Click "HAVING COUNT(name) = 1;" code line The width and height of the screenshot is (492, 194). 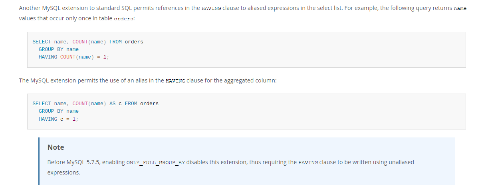[74, 57]
